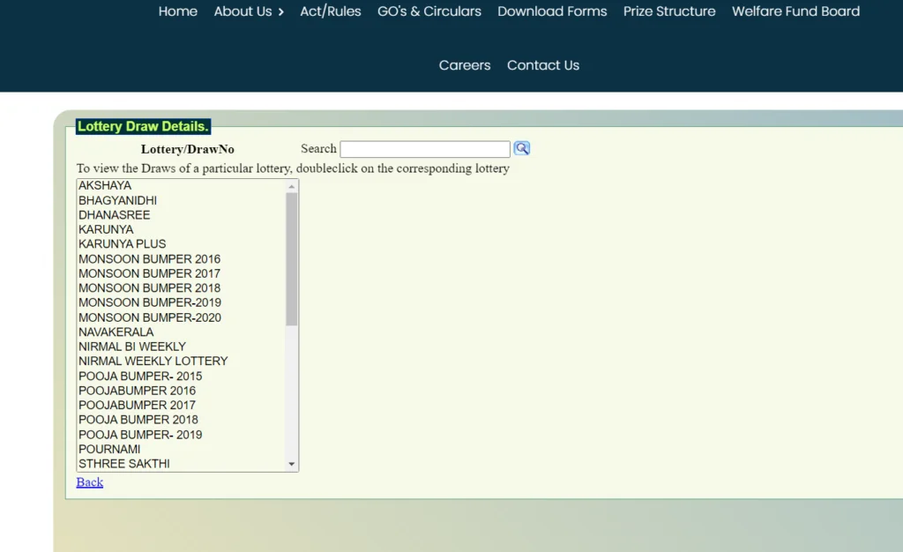Viewport: 903px width, 552px height.
Task: Select MONSOON BUMPER 2018 entry
Action: pos(181,287)
